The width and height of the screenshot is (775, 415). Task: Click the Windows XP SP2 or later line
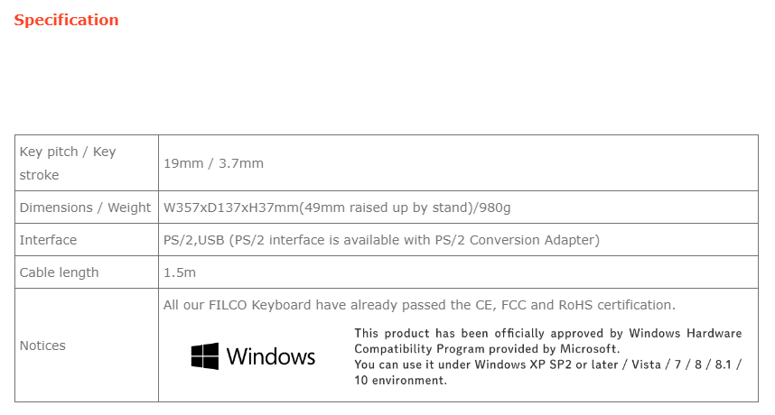click(x=547, y=364)
